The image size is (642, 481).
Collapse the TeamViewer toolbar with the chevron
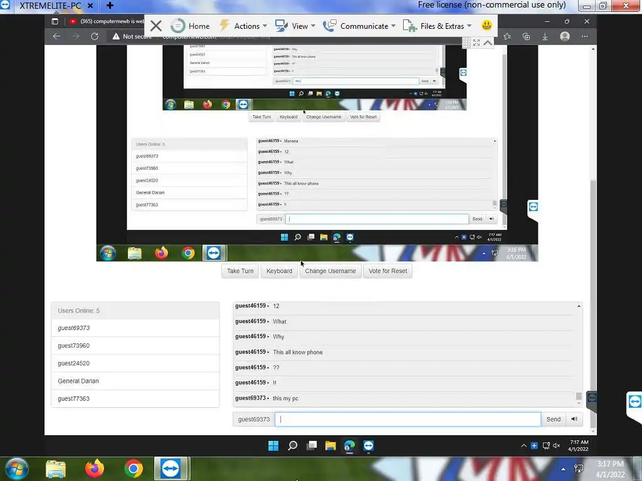tap(488, 43)
